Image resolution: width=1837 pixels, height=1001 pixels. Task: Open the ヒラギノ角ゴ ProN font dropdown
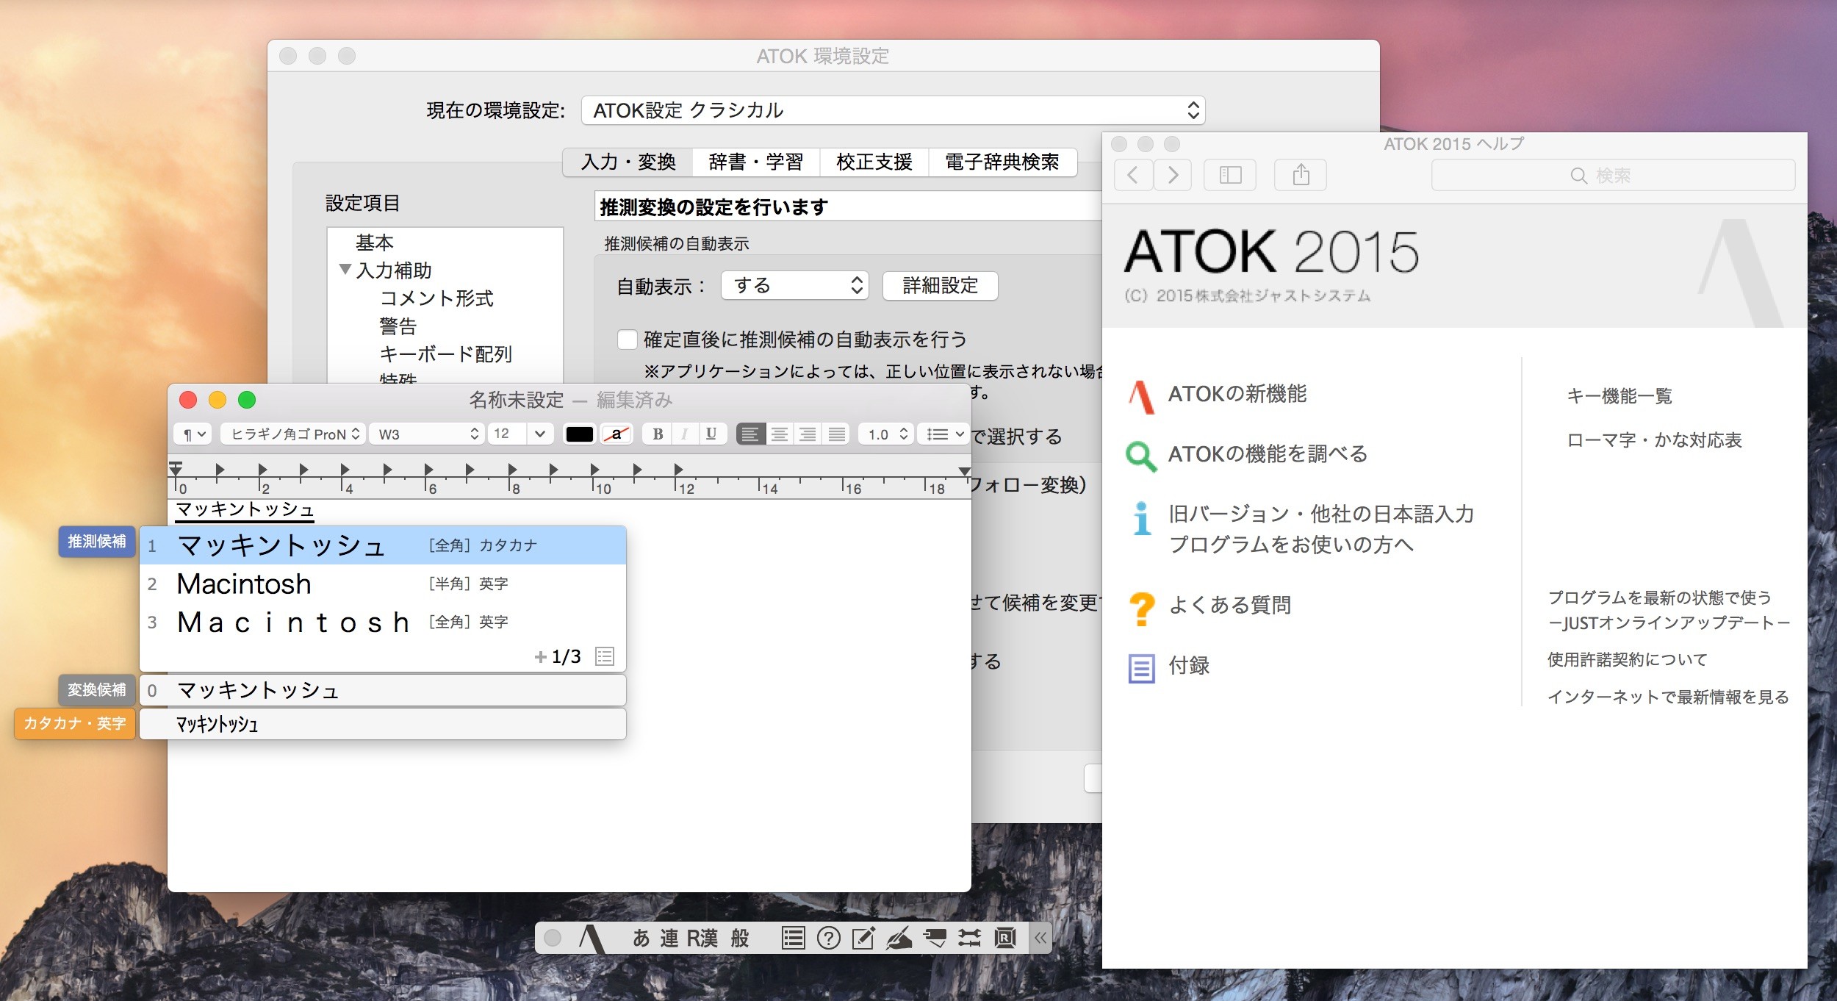(293, 434)
